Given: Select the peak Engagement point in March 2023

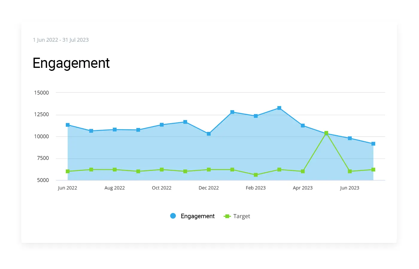Looking at the screenshot, I should [x=279, y=108].
